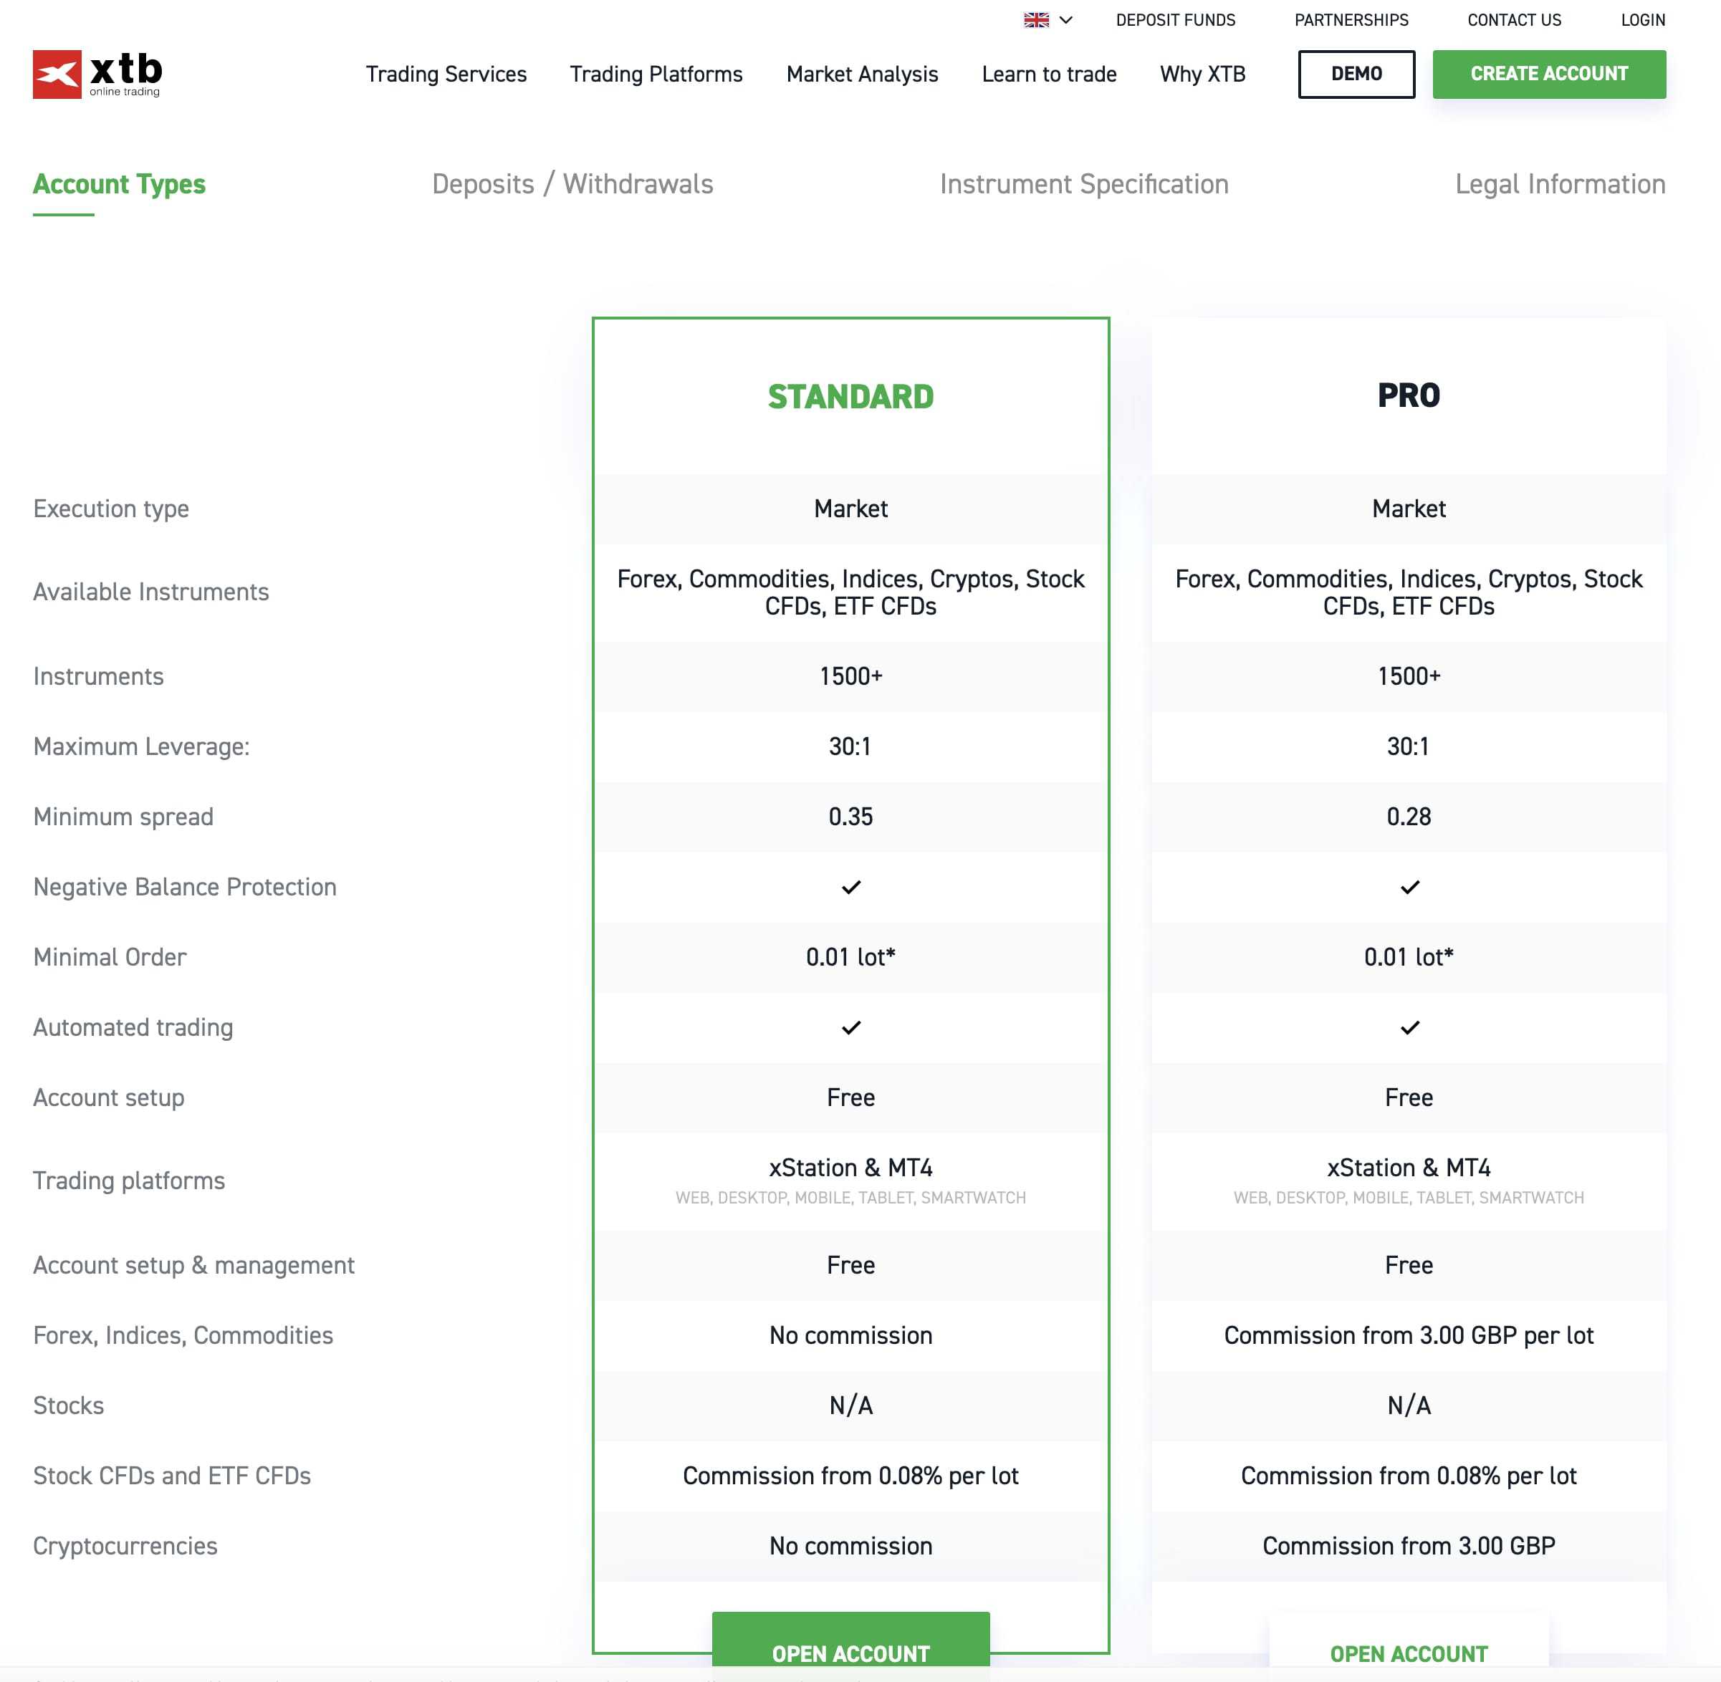Image resolution: width=1721 pixels, height=1682 pixels.
Task: Expand the language selector chevron
Action: [x=1065, y=20]
